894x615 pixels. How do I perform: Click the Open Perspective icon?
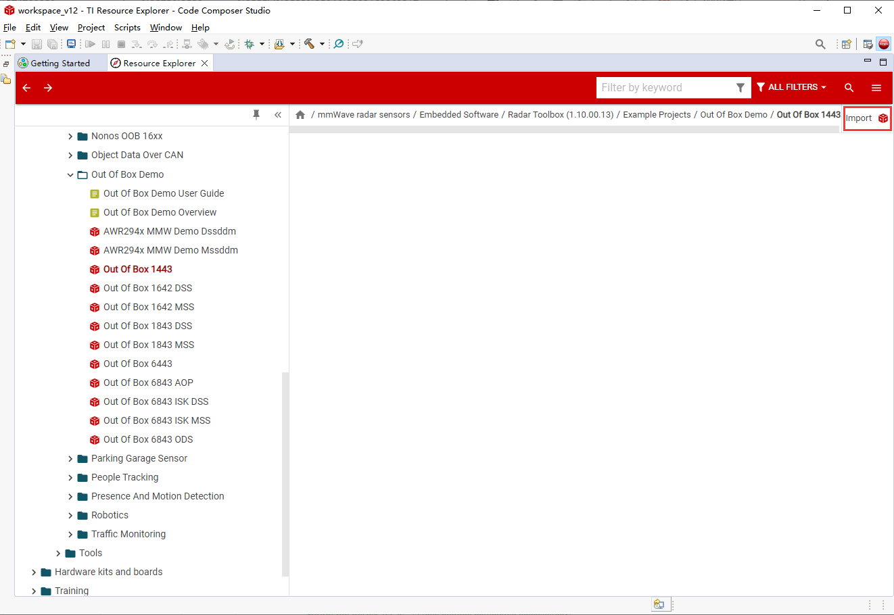pos(846,44)
